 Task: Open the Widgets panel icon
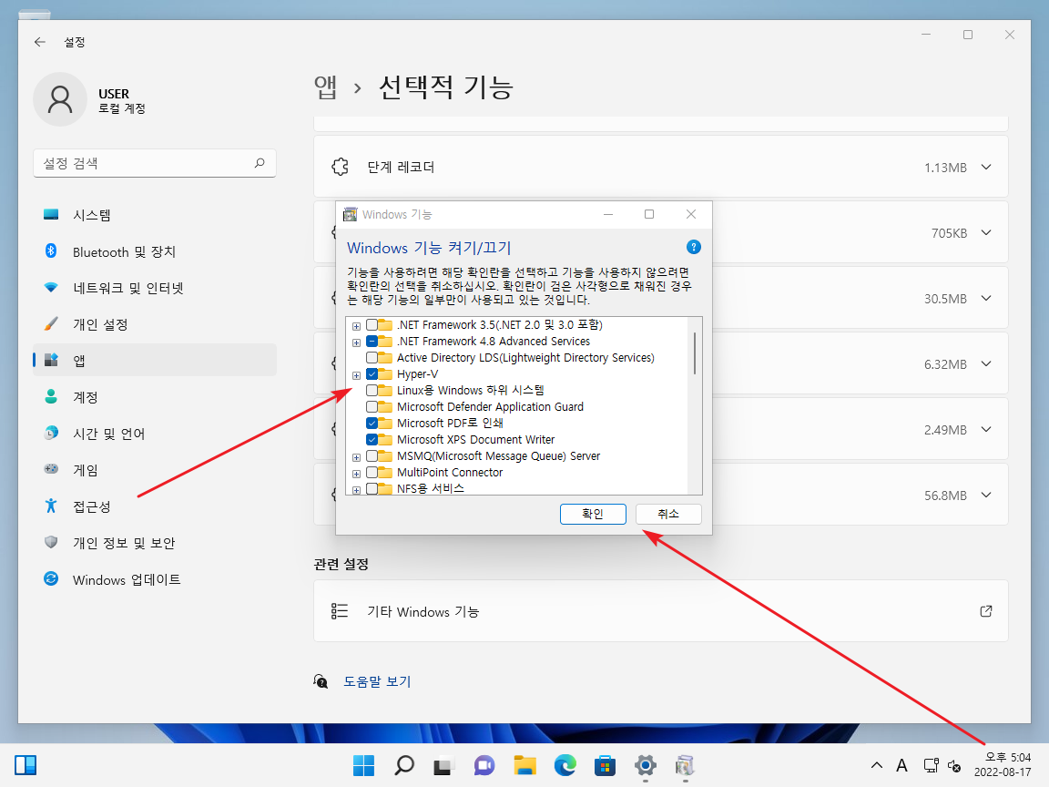[25, 765]
